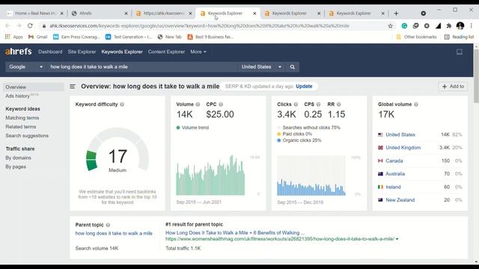Go to Dashboard

coord(50,52)
